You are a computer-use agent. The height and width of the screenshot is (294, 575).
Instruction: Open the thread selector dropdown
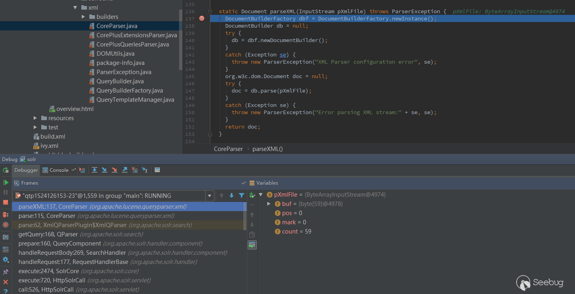(x=209, y=196)
